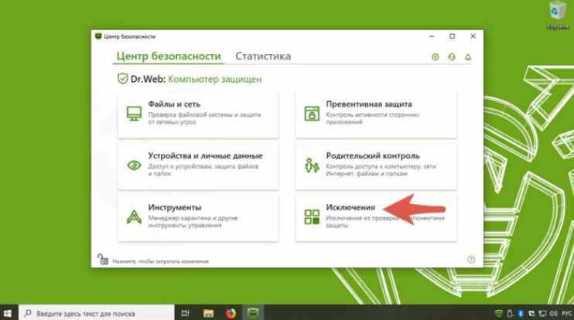Open the Tools (Инструменты) card
The image size is (574, 320).
pos(198,218)
